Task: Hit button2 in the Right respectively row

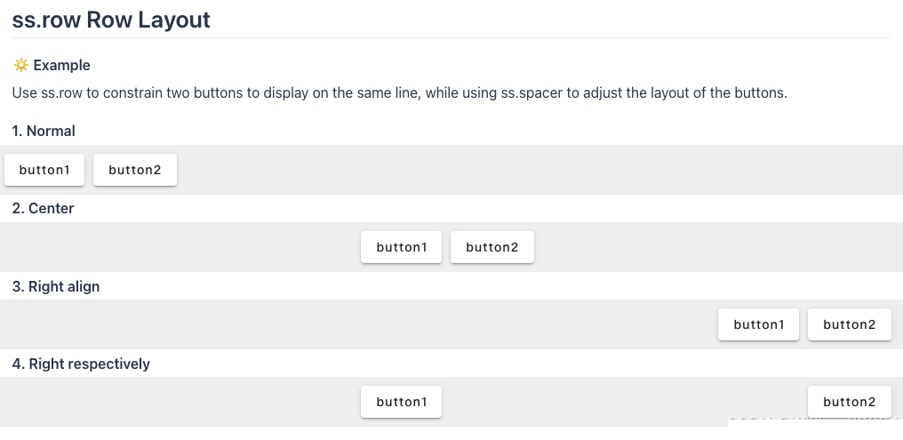Action: [849, 402]
